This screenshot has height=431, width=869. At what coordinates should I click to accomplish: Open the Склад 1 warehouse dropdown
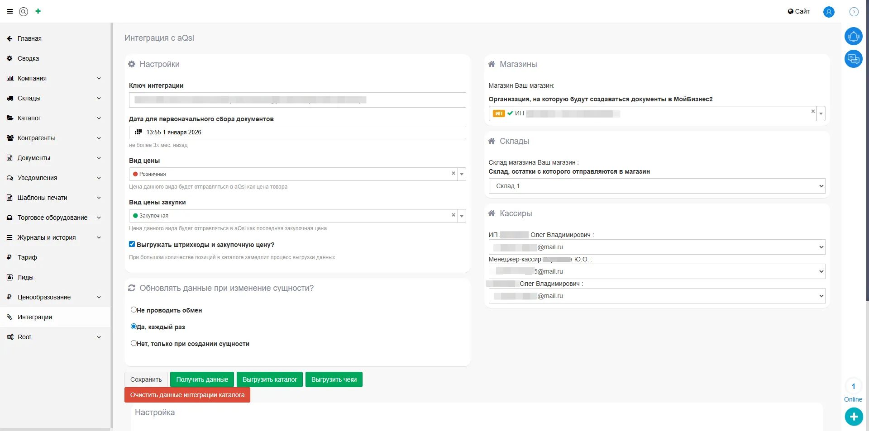pos(657,186)
